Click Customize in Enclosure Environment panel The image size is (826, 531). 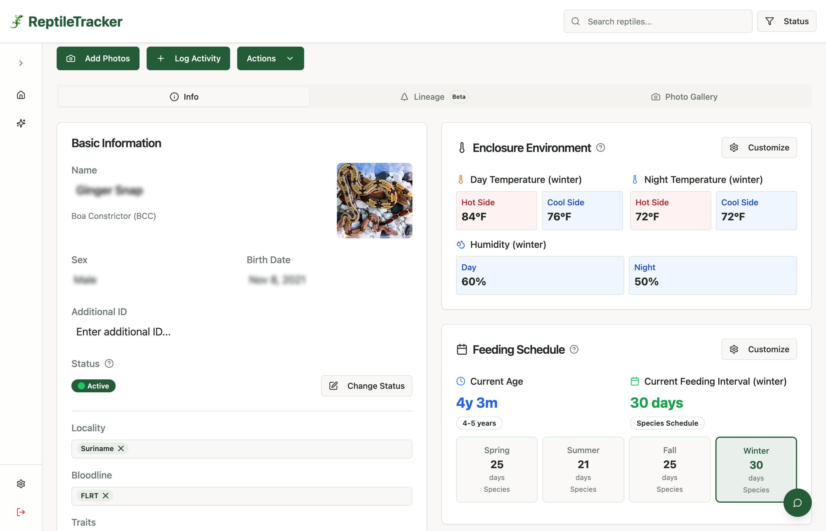(759, 147)
